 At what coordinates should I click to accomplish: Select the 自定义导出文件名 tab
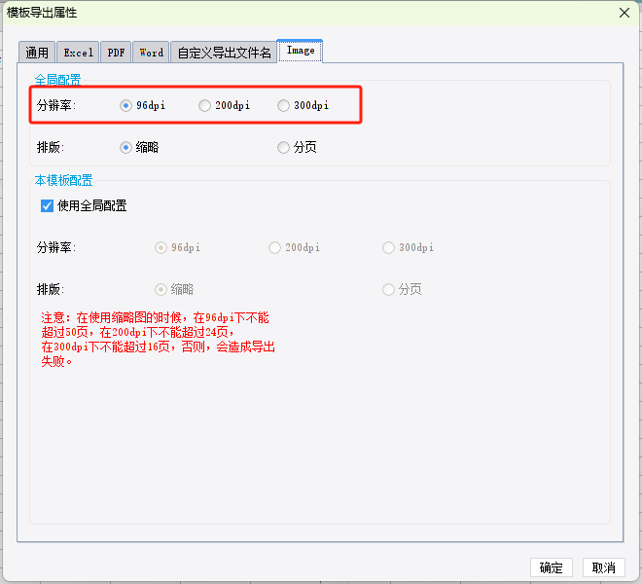point(224,53)
